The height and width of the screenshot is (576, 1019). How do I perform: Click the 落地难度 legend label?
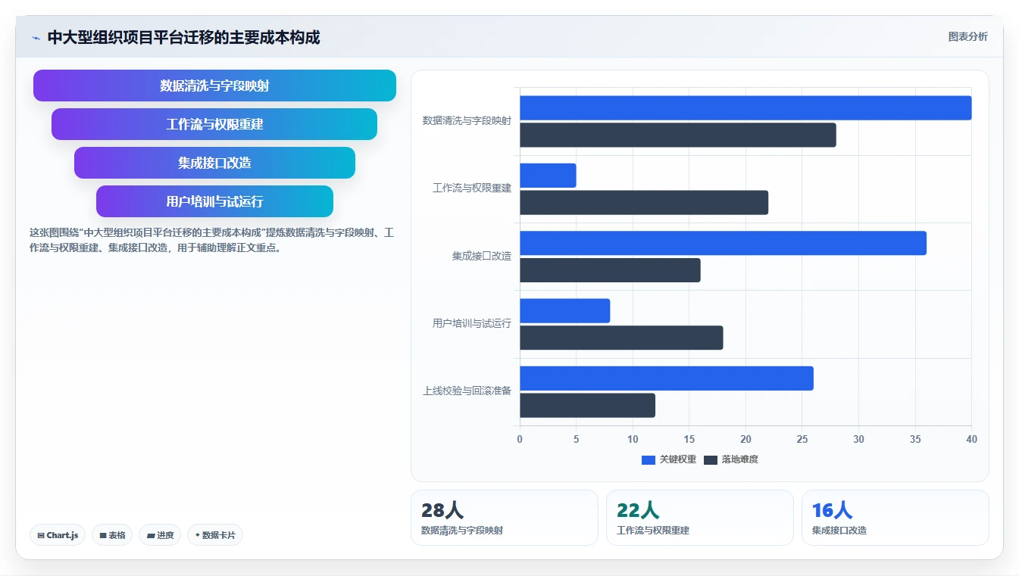click(739, 459)
